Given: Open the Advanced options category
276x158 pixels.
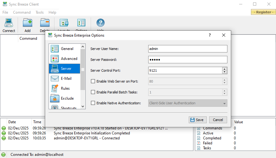Looking at the screenshot, I should (x=64, y=59).
